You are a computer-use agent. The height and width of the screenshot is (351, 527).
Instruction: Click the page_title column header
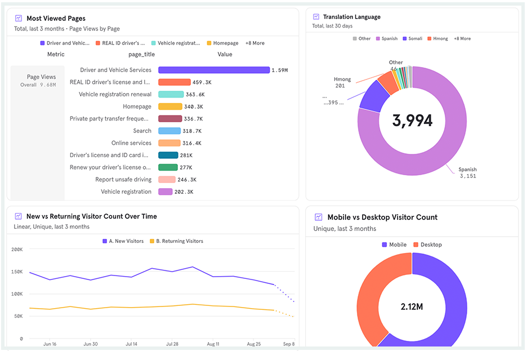pyautogui.click(x=141, y=55)
